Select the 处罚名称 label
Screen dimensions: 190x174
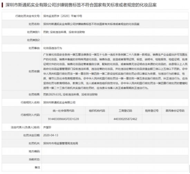[34, 24]
